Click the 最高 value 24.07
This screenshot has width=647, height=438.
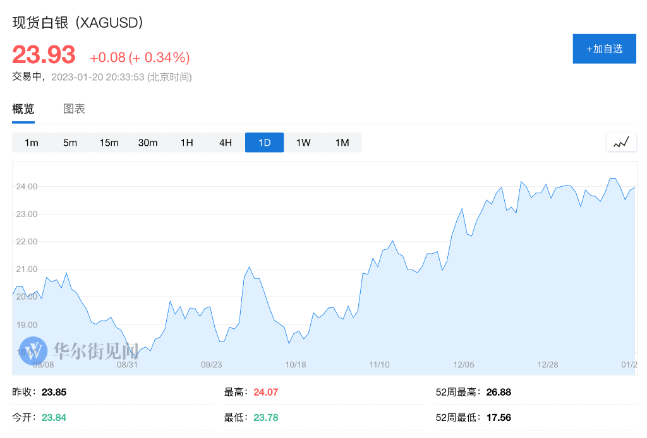point(265,392)
